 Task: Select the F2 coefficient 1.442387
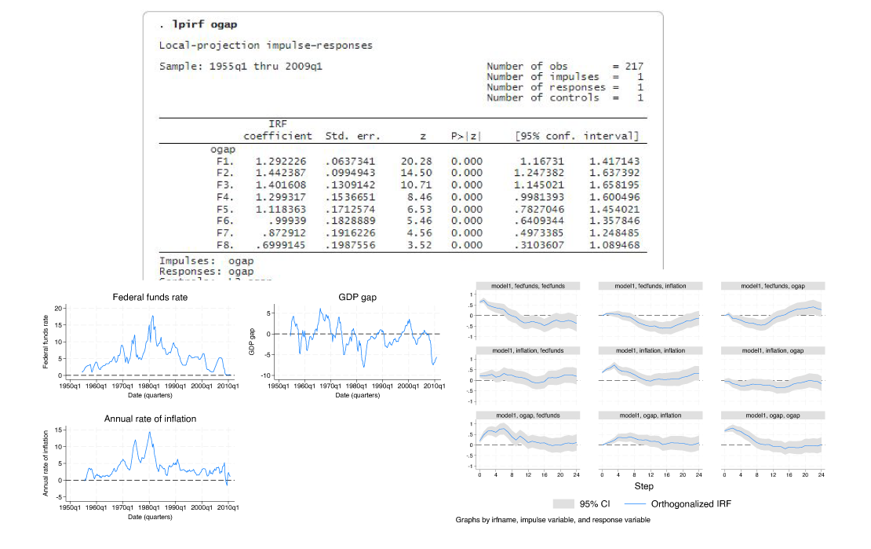280,173
